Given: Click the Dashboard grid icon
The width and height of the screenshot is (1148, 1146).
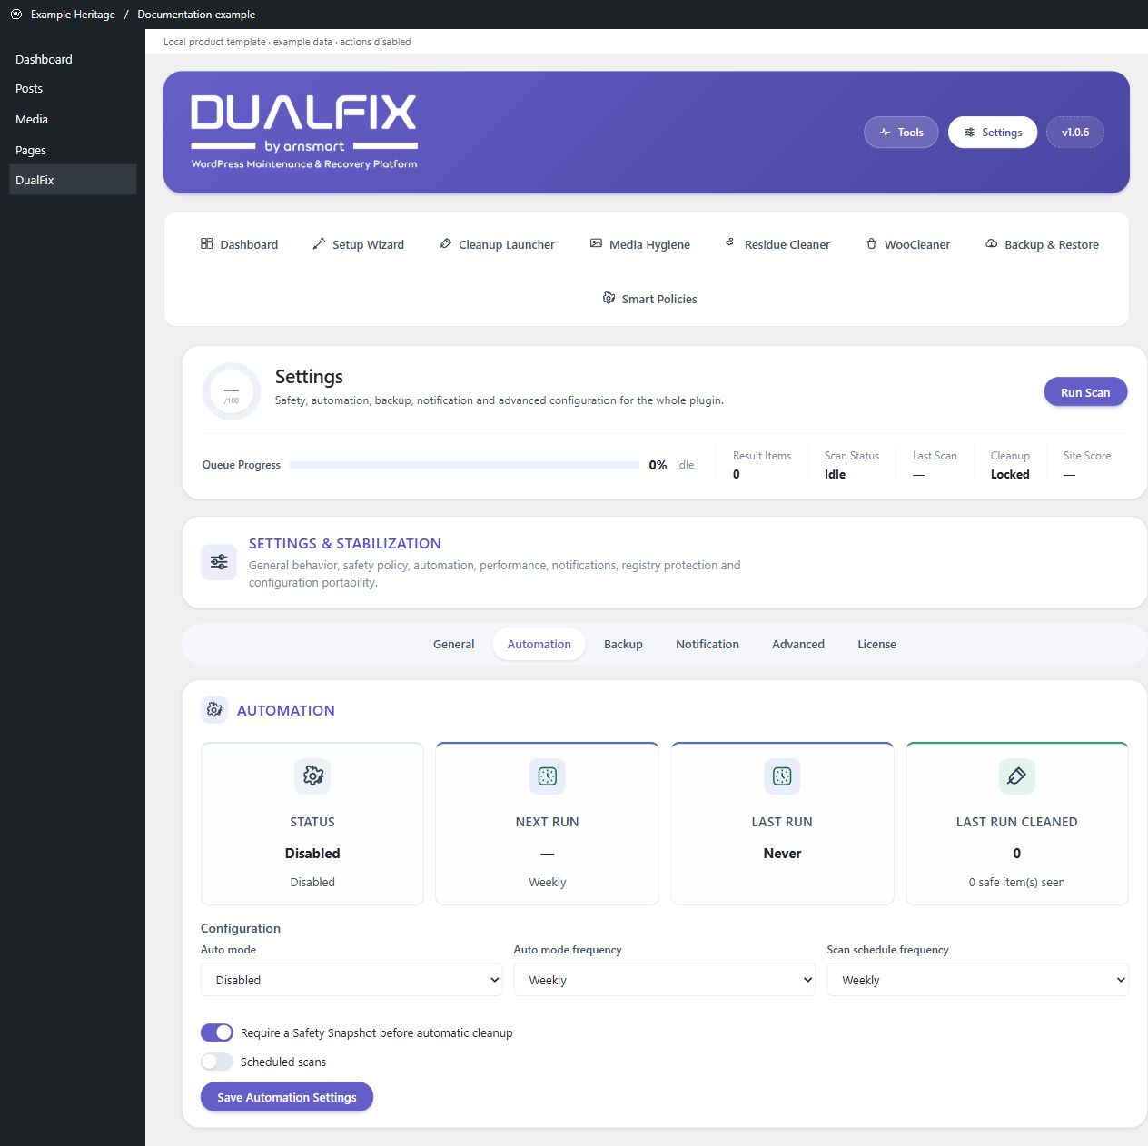Looking at the screenshot, I should 207,243.
